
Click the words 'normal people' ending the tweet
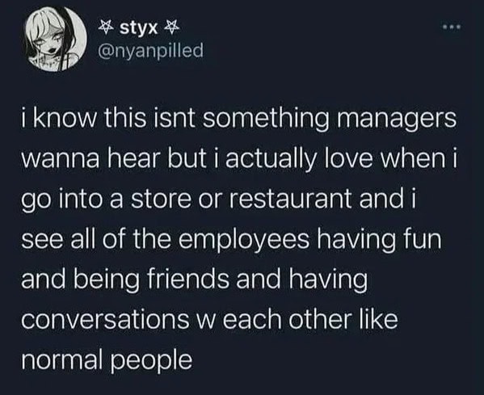pos(107,359)
